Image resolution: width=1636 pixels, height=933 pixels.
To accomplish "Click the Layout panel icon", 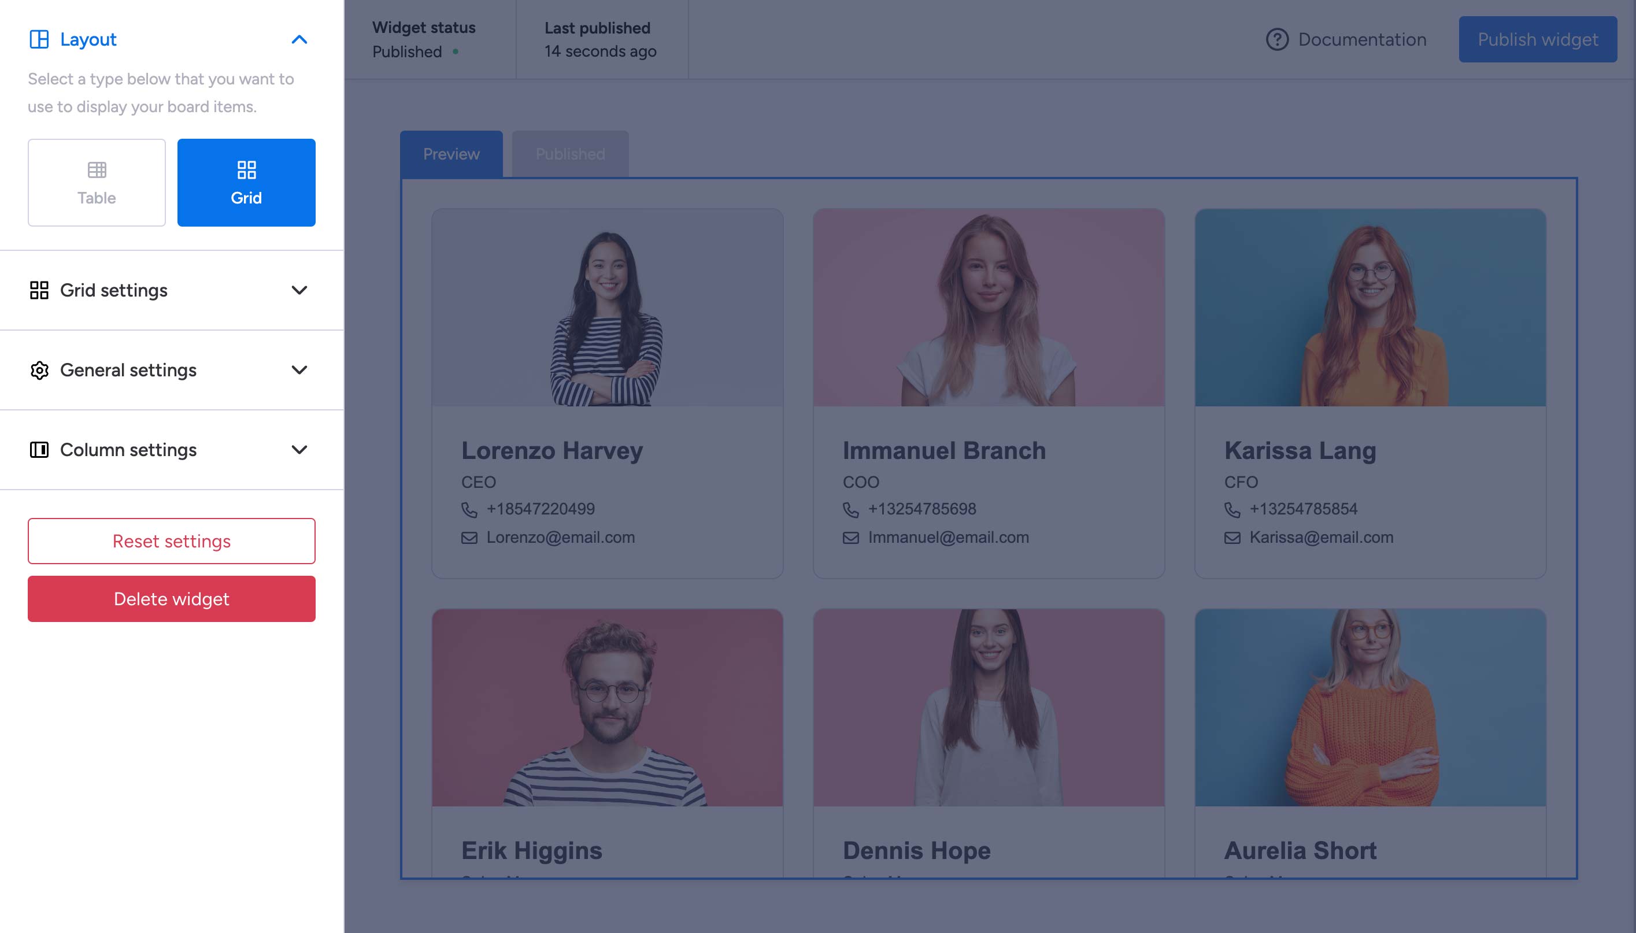I will click(x=39, y=40).
